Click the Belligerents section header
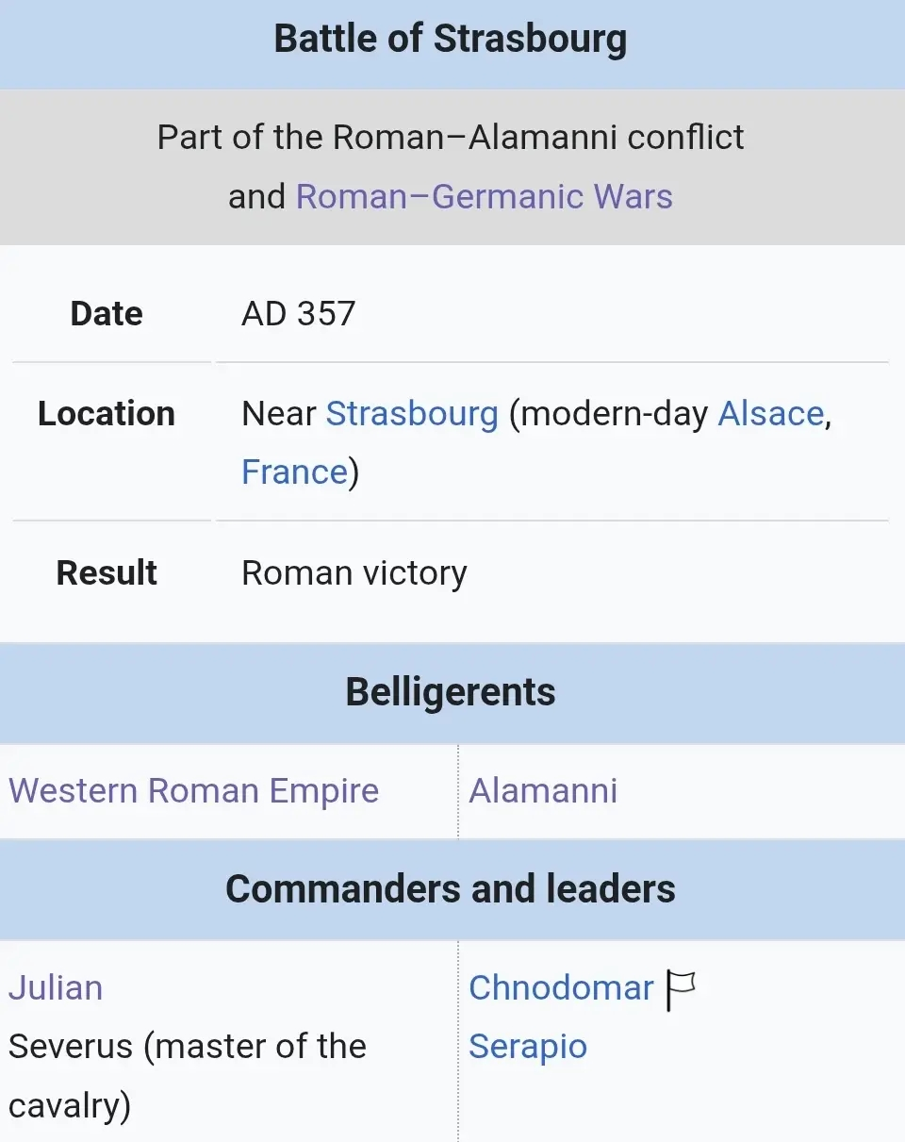Screen dimensions: 905x1142 (451, 692)
